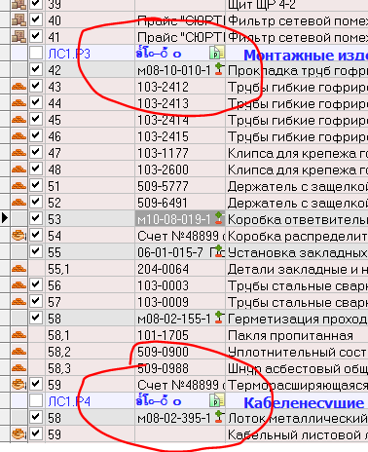
Task: Uncheck the checkbox of row 45
Action: [36, 119]
